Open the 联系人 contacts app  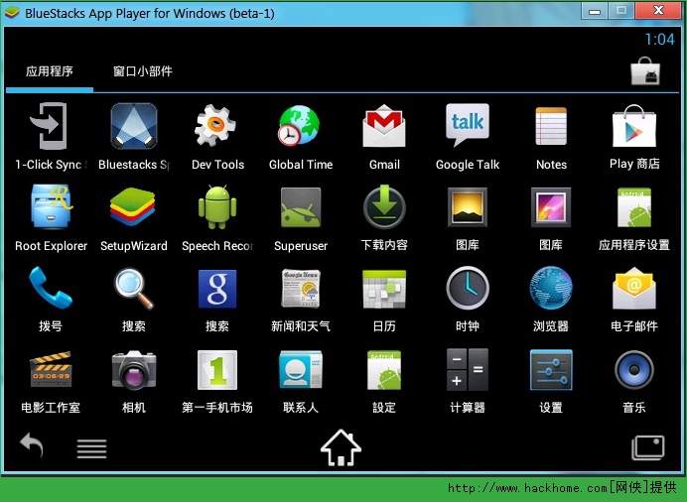pyautogui.click(x=301, y=369)
